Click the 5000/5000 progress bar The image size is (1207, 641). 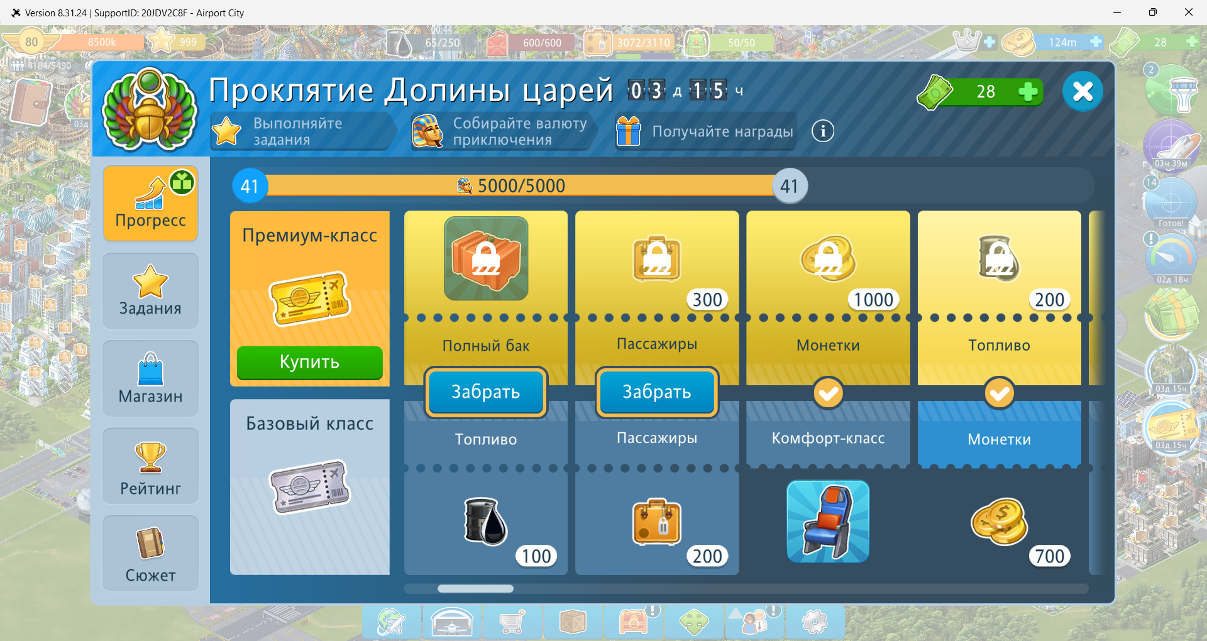[x=520, y=186]
